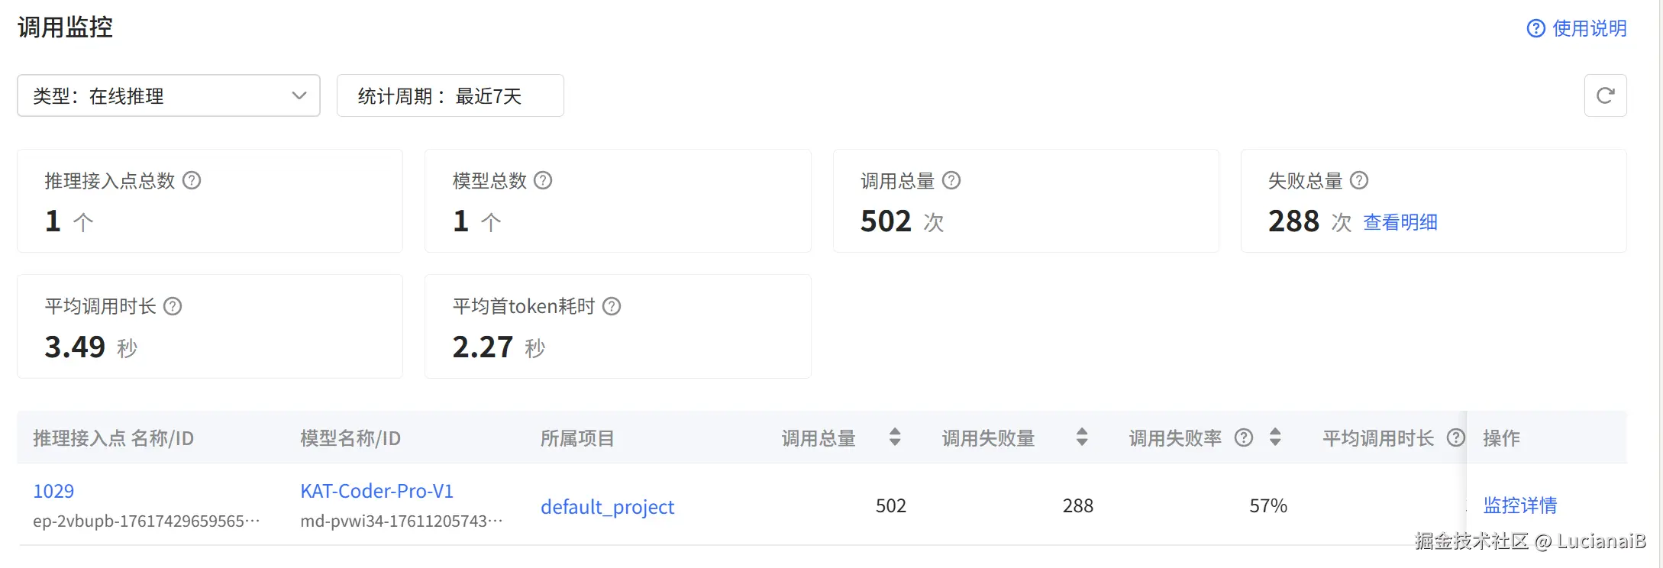Click help icon beside 平均调用时长 card
This screenshot has width=1663, height=568.
[x=173, y=306]
